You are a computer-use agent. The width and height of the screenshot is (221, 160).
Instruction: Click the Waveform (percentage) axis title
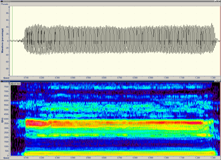click(x=2, y=41)
